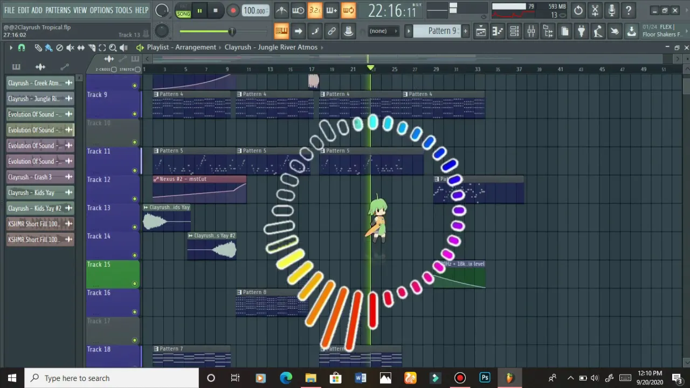The image size is (690, 388).
Task: Click Playlist - Arrangement breadcrumb label
Action: pos(181,47)
